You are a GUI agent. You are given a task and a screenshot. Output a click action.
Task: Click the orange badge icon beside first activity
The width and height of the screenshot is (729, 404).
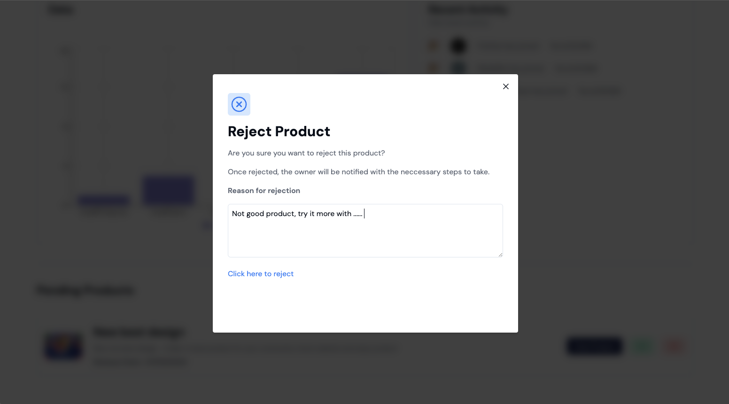pyautogui.click(x=433, y=45)
